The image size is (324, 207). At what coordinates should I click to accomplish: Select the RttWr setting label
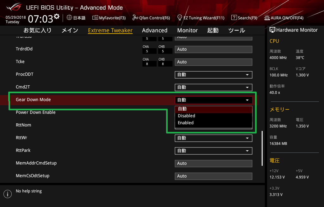point(21,138)
